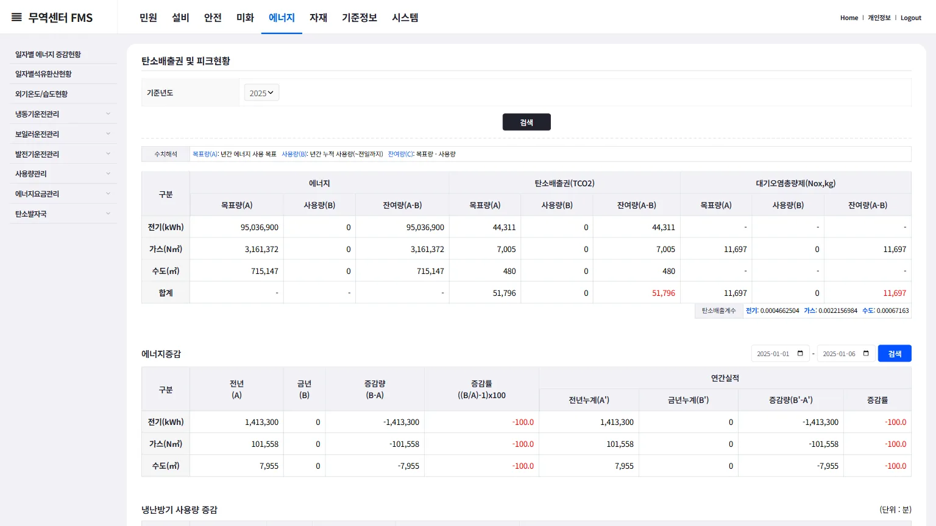
Task: Open the 시스템 top menu
Action: click(405, 18)
